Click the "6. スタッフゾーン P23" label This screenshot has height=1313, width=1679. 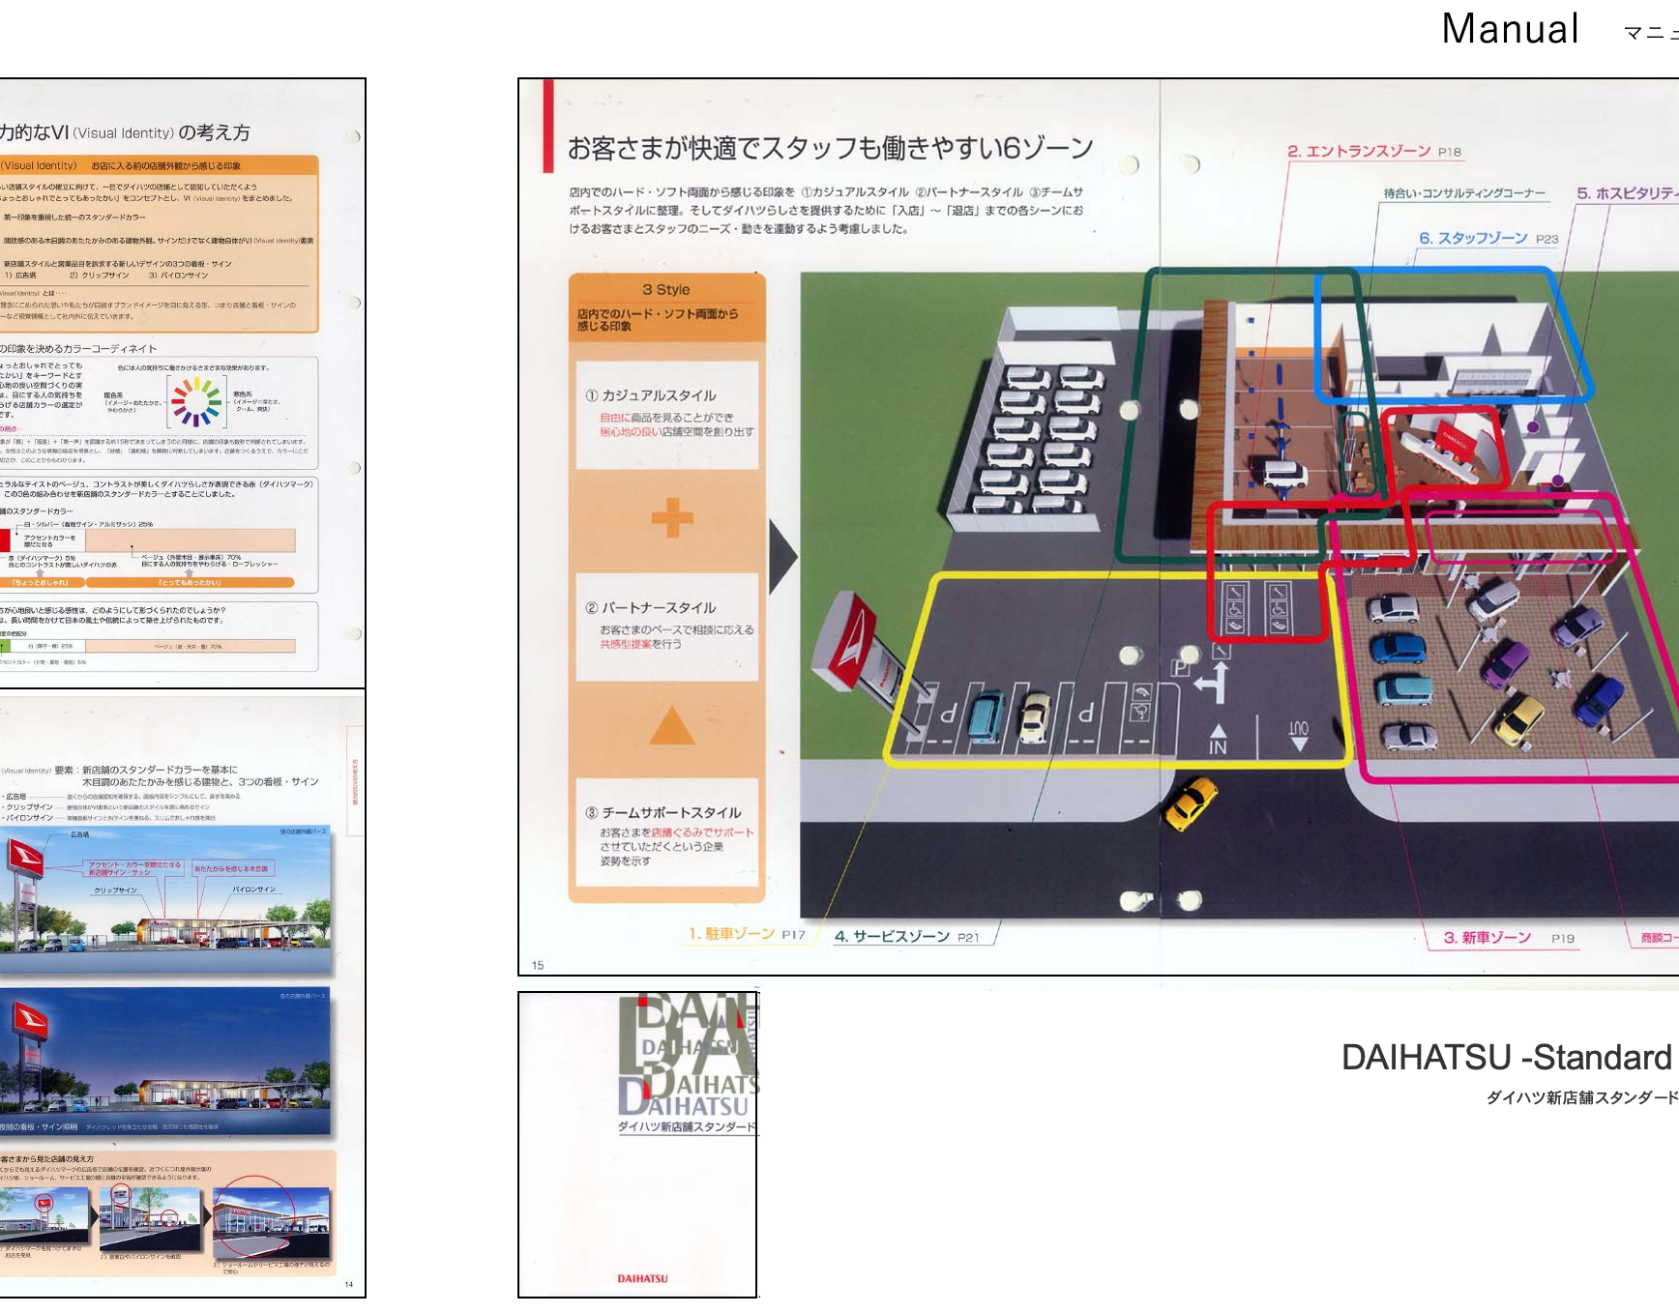1488,238
